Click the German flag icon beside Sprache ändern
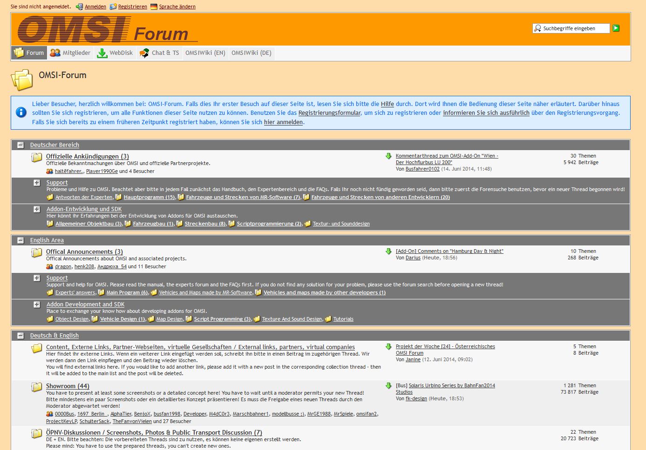The height and width of the screenshot is (450, 646). (x=154, y=7)
